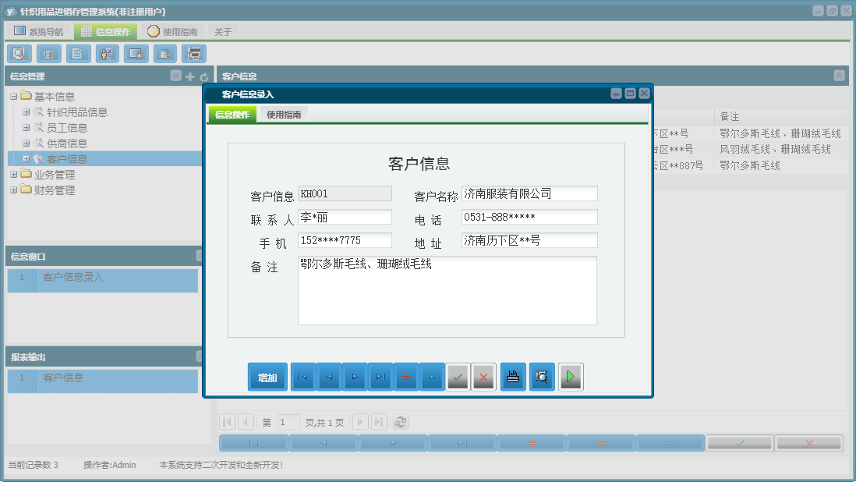The height and width of the screenshot is (482, 856).
Task: Expand the 供商信息 tree node
Action: pos(26,143)
